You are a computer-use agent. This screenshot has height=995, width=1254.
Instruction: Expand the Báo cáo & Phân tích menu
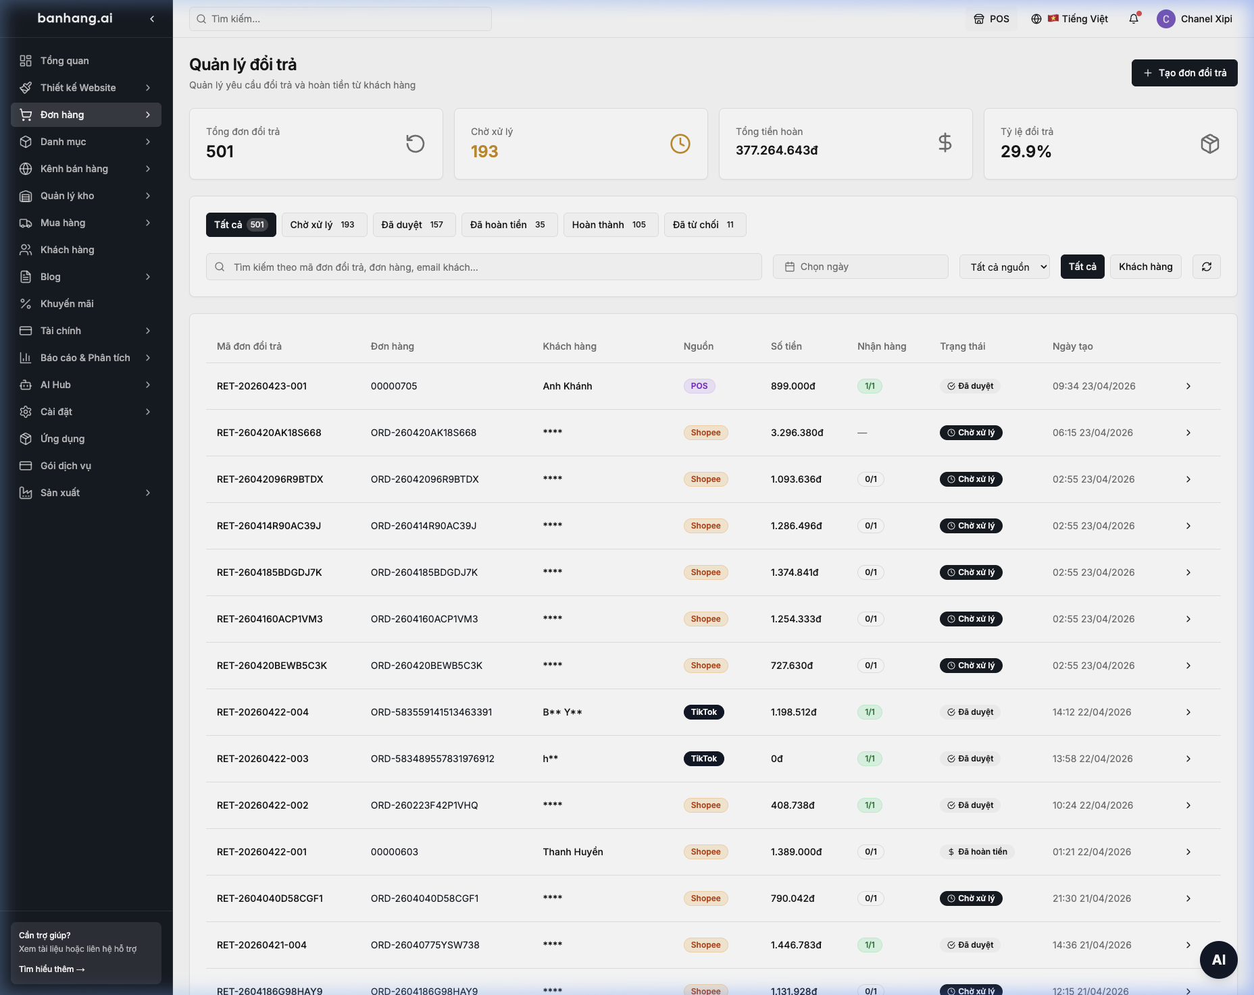[86, 358]
